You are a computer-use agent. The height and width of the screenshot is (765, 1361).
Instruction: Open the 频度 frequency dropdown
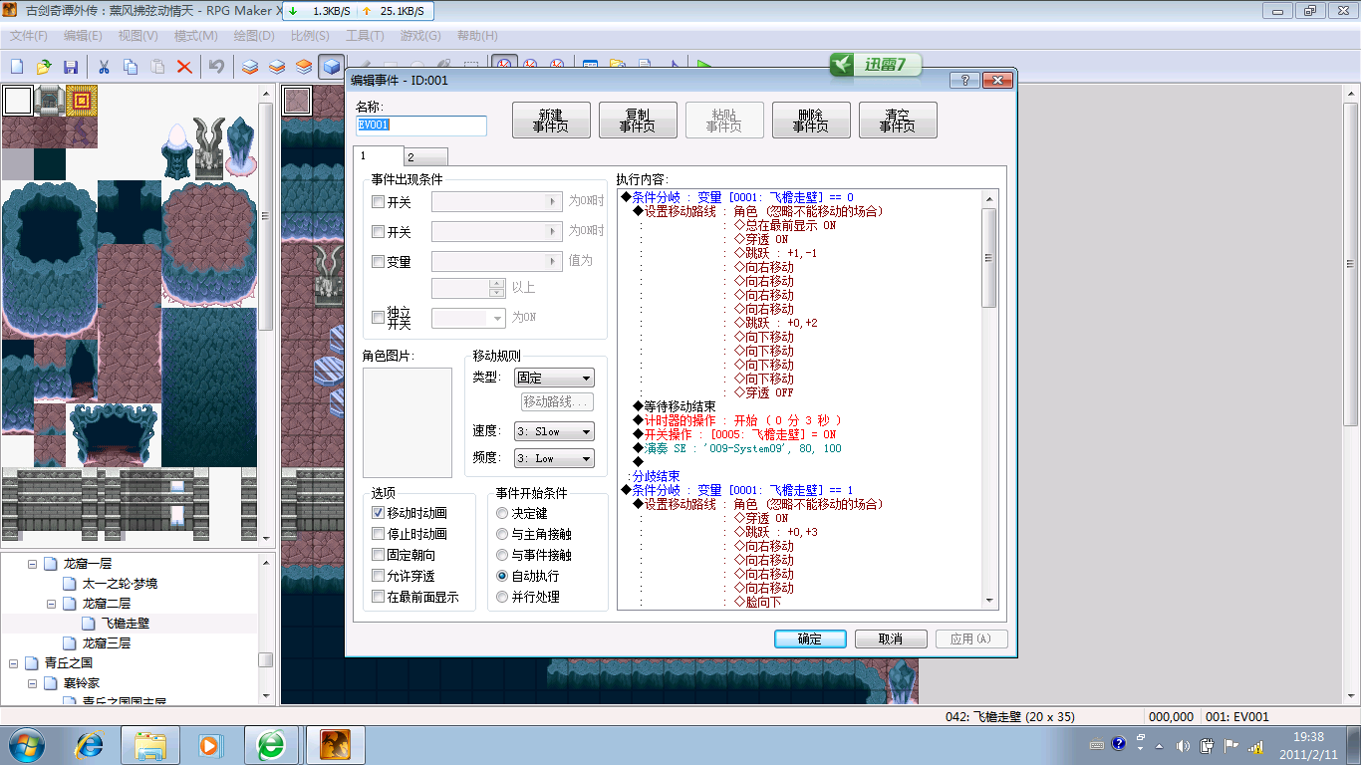[554, 458]
